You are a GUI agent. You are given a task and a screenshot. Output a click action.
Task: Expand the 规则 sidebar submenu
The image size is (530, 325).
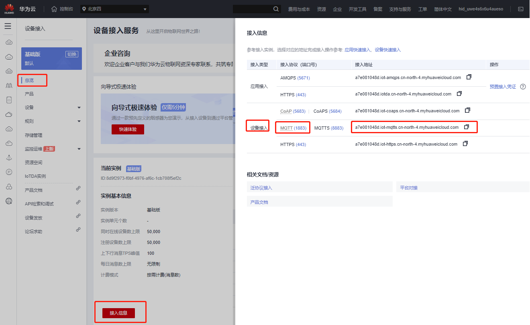pos(79,121)
